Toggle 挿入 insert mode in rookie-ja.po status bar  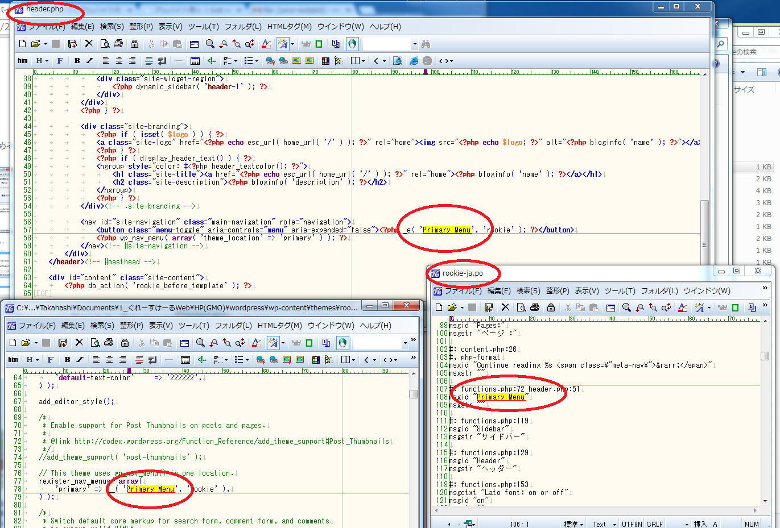700,524
